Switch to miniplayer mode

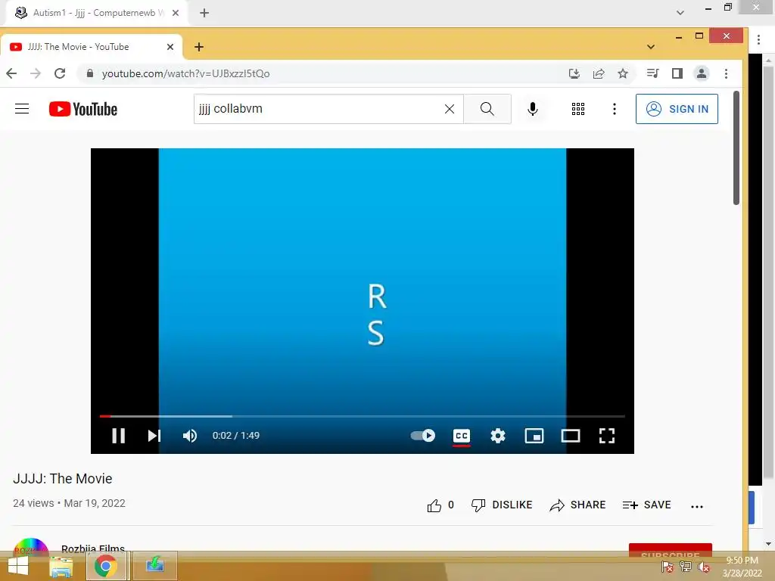tap(534, 435)
